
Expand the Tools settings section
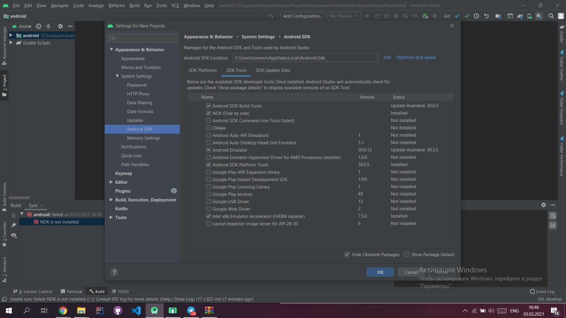111,217
